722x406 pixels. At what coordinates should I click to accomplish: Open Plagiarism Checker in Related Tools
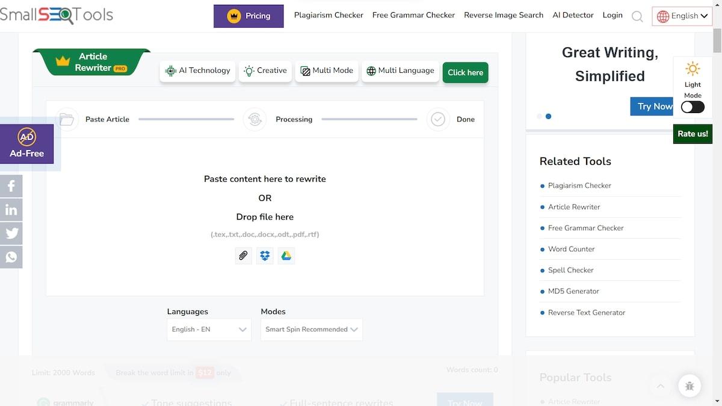[579, 185]
